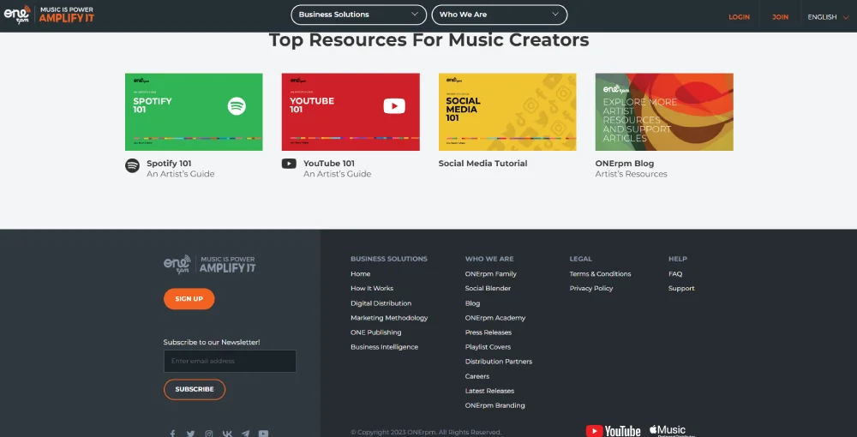Open the Support help link
The image size is (857, 437).
tap(681, 289)
